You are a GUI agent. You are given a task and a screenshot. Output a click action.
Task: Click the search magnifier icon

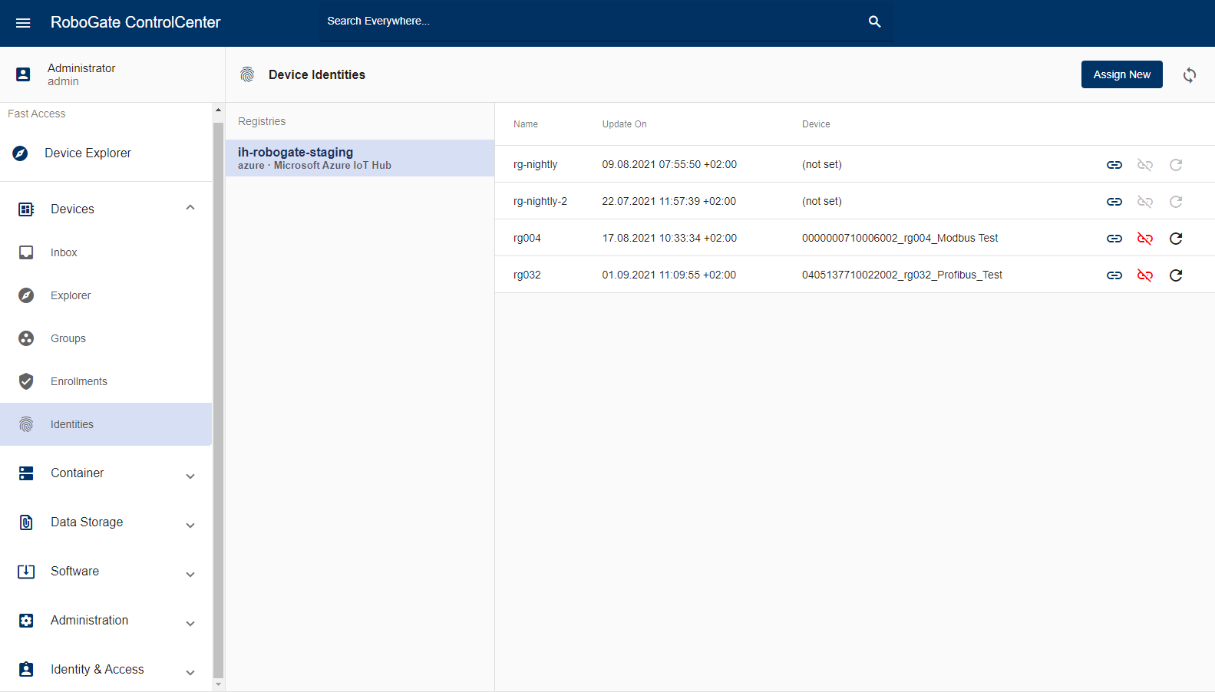874,21
